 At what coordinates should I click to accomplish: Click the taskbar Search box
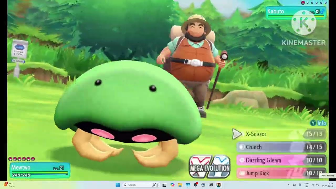pos(141,185)
